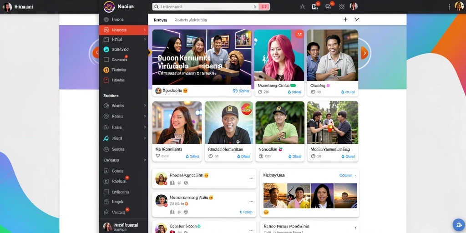Click the heart icon on Na Hkomiients card
This screenshot has height=233, width=466.
coord(157,156)
